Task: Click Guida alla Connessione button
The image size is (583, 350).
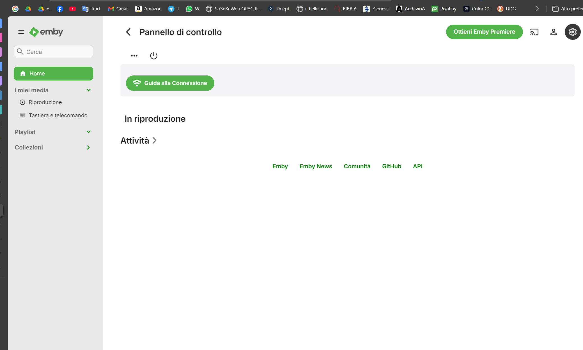Action: pos(170,83)
